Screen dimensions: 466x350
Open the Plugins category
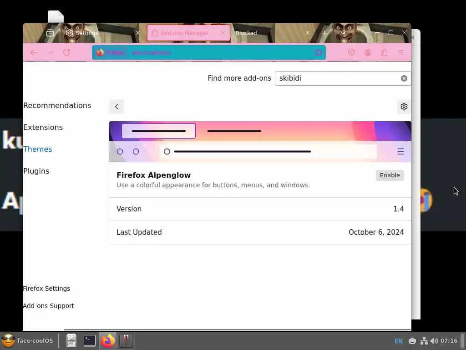tap(36, 171)
